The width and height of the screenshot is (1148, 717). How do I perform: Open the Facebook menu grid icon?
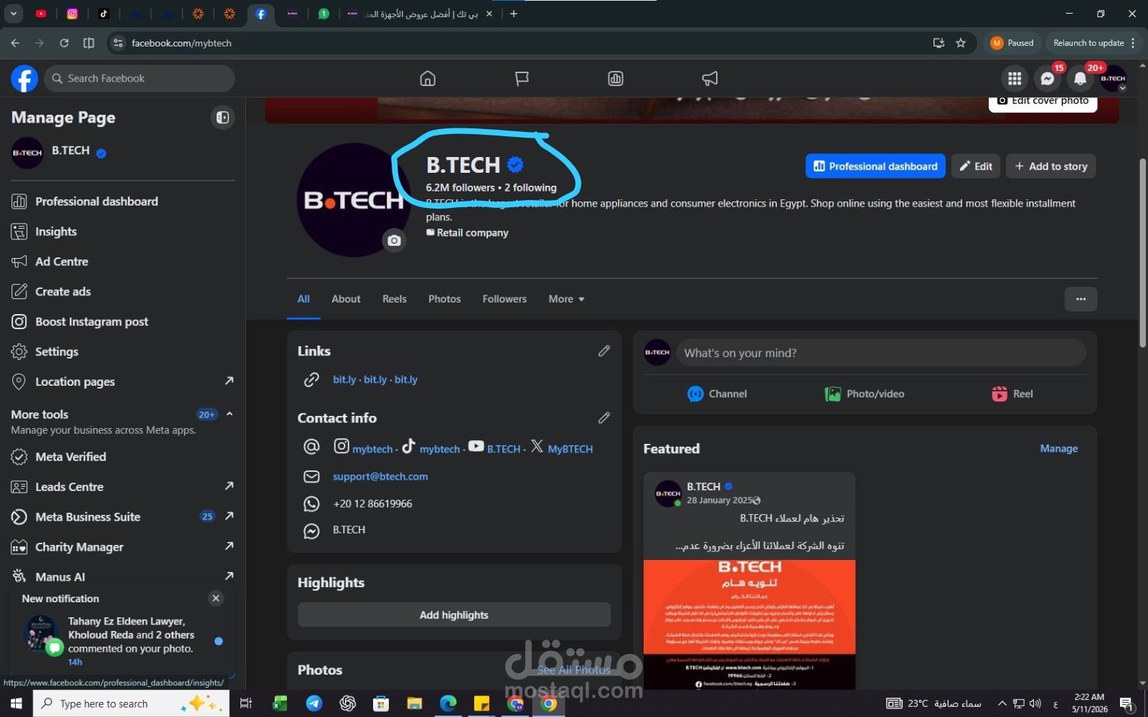pyautogui.click(x=1015, y=79)
